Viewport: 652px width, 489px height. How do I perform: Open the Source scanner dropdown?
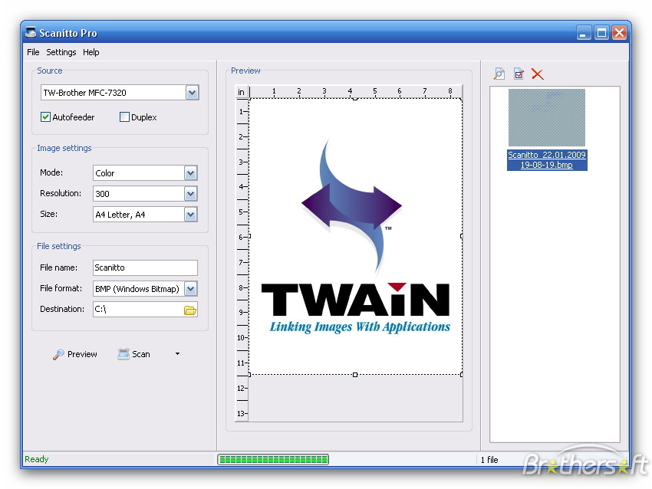192,93
